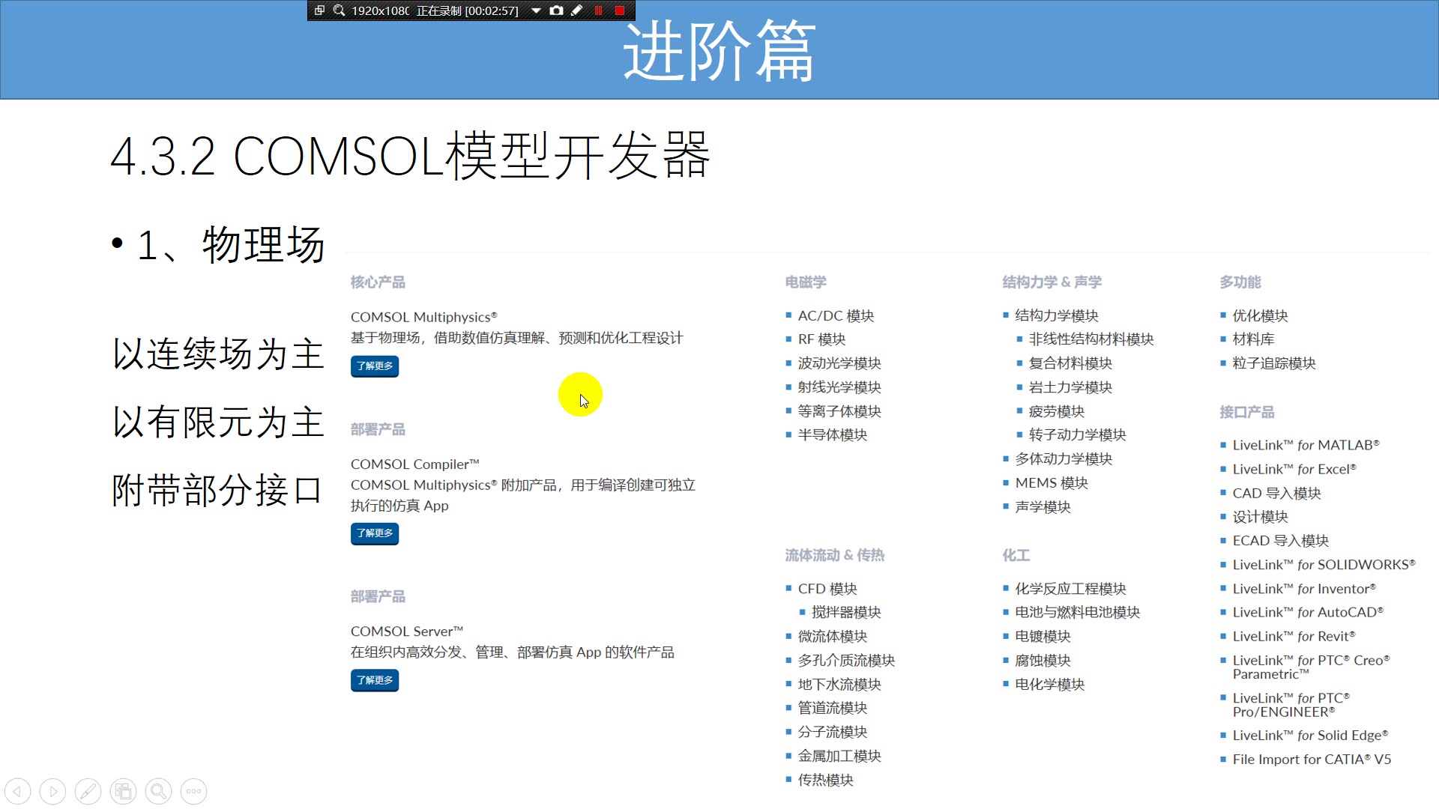
Task: Open CFD 模块 link
Action: [827, 589]
